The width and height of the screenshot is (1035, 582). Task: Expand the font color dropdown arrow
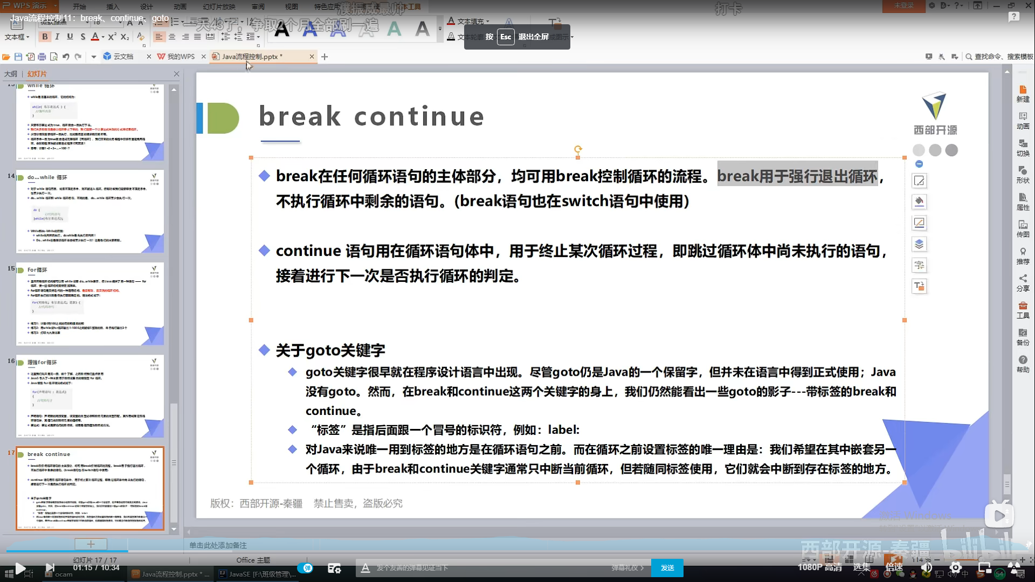tap(103, 37)
